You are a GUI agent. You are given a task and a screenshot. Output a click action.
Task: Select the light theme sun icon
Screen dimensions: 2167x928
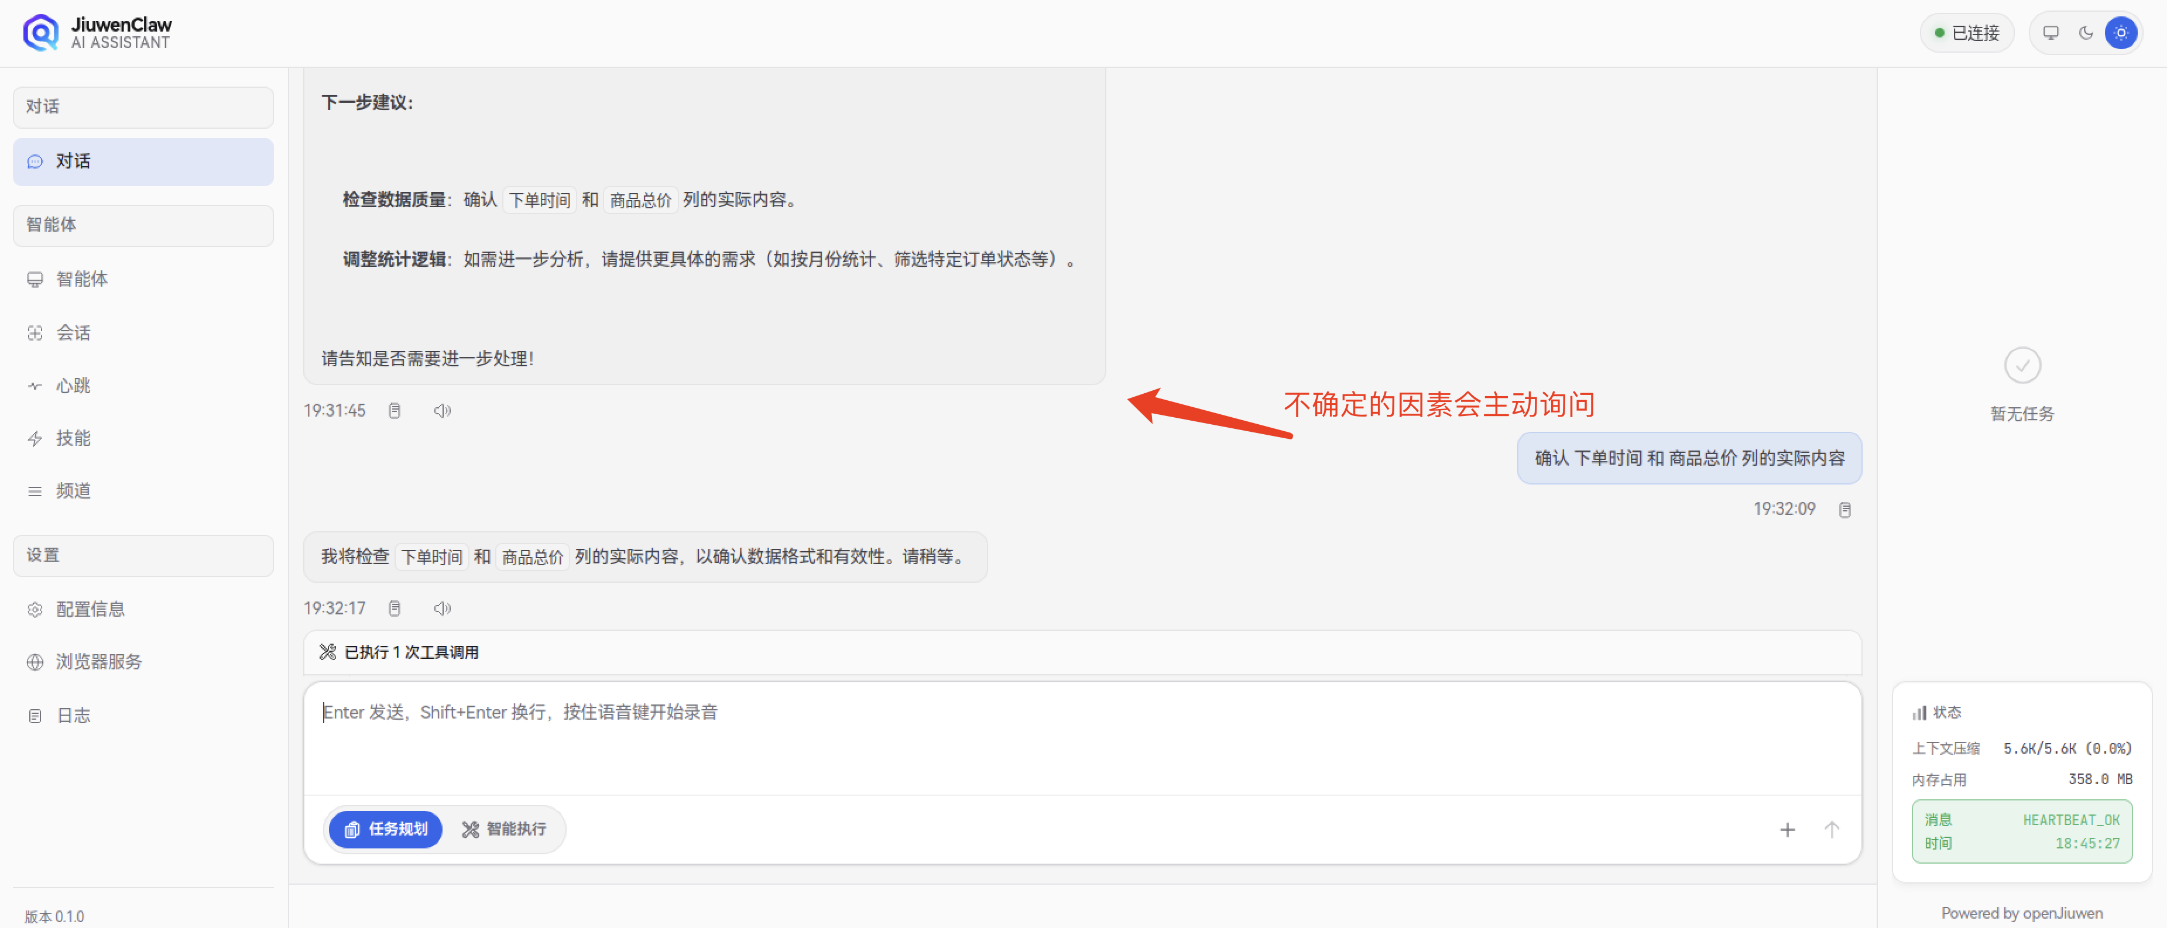coord(2121,32)
